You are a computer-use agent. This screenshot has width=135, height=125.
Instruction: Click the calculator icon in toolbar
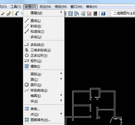tap(95, 13)
